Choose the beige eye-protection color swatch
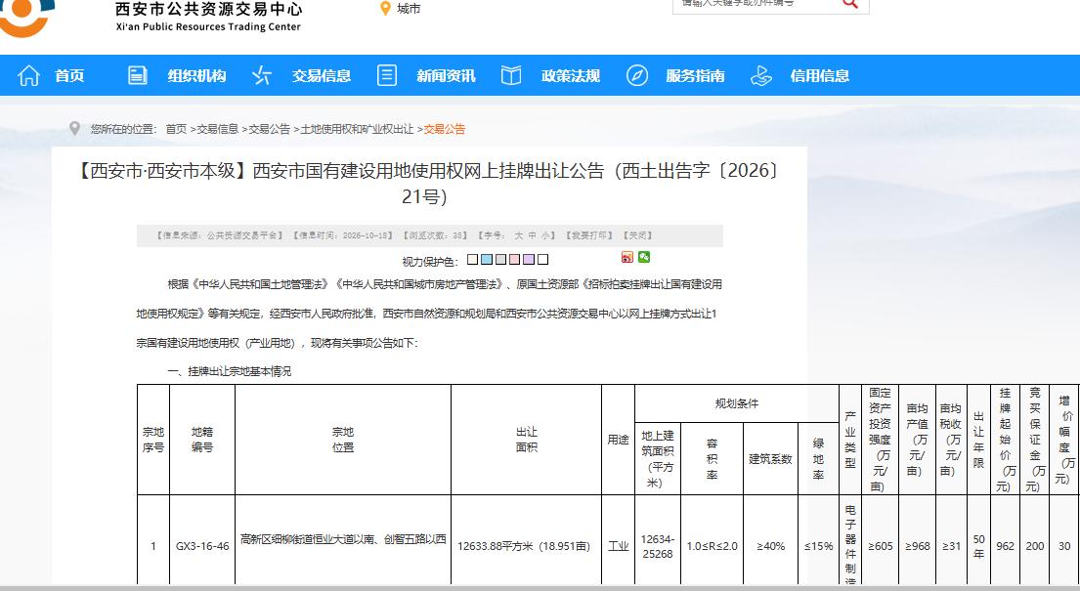This screenshot has width=1080, height=591. [472, 260]
